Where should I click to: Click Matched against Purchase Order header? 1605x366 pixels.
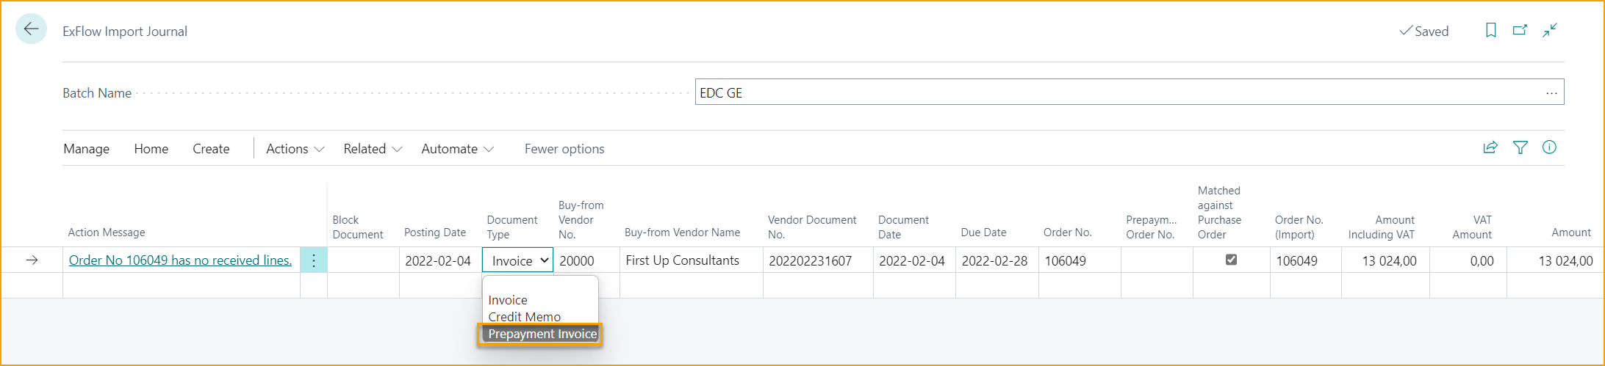1219,213
